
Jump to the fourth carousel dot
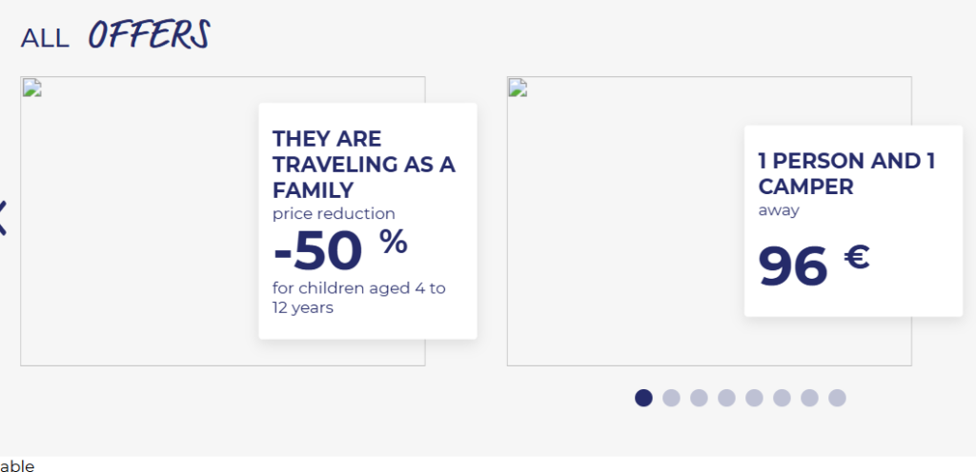pos(726,398)
